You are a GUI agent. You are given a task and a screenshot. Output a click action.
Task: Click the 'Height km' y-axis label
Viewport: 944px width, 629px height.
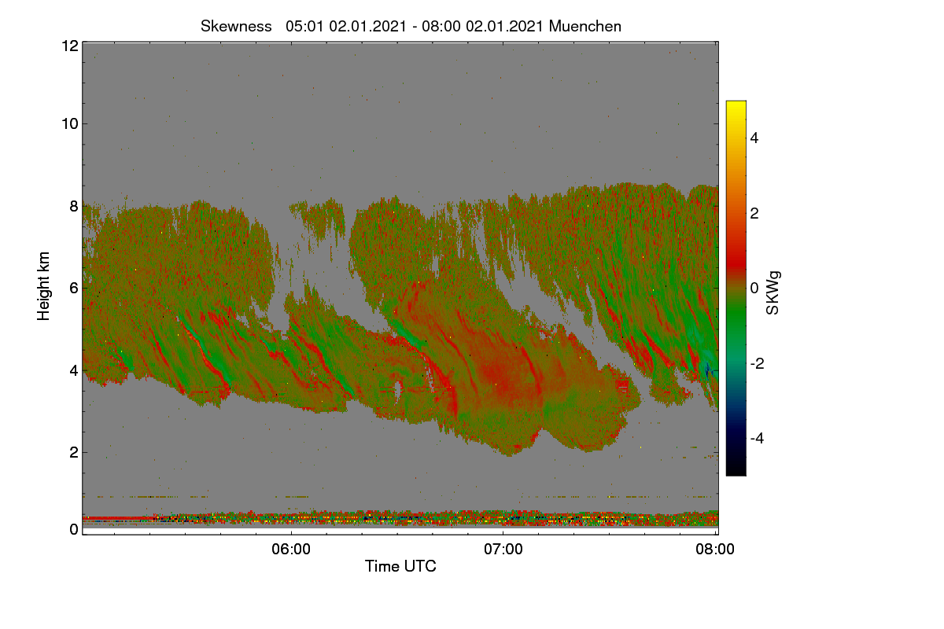[44, 287]
